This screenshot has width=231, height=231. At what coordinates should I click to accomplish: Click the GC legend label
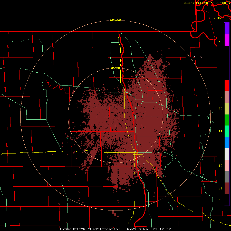click(220, 177)
